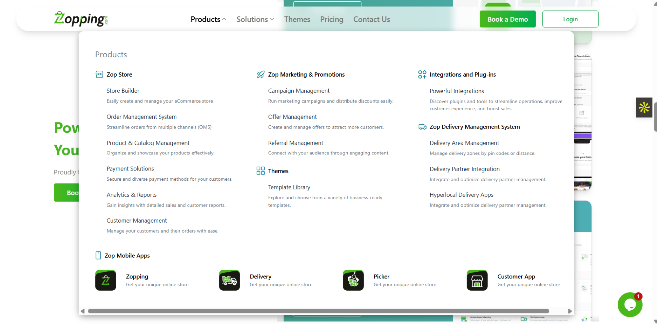Click the Zop Marketing rocket icon

point(261,75)
